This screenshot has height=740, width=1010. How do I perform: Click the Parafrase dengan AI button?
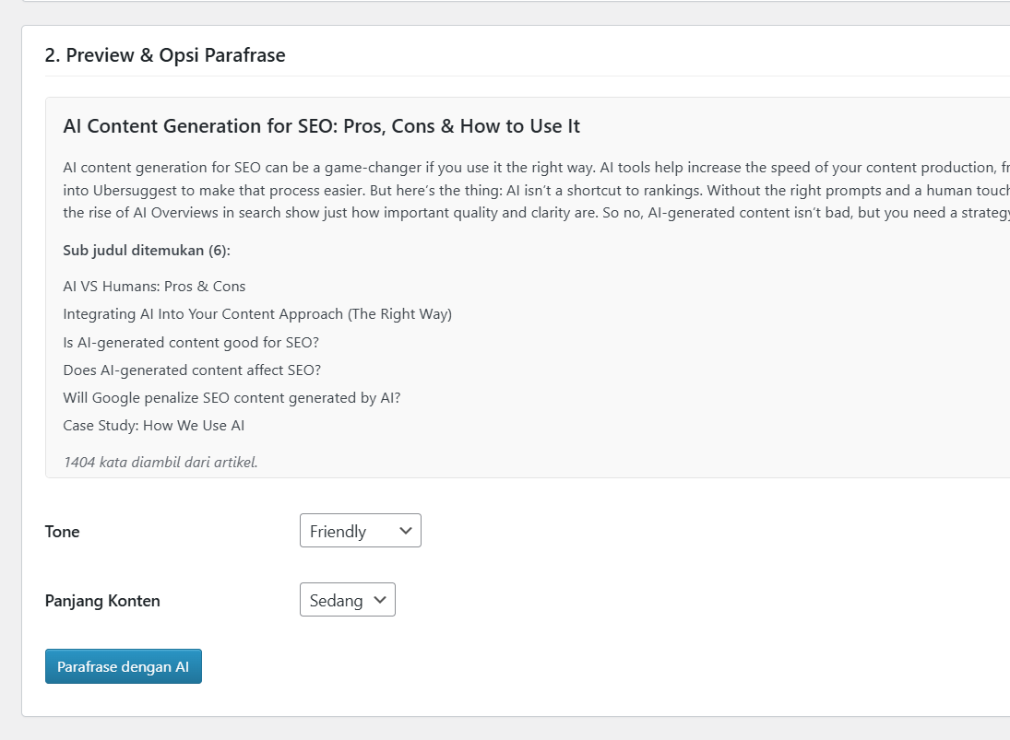tap(123, 666)
